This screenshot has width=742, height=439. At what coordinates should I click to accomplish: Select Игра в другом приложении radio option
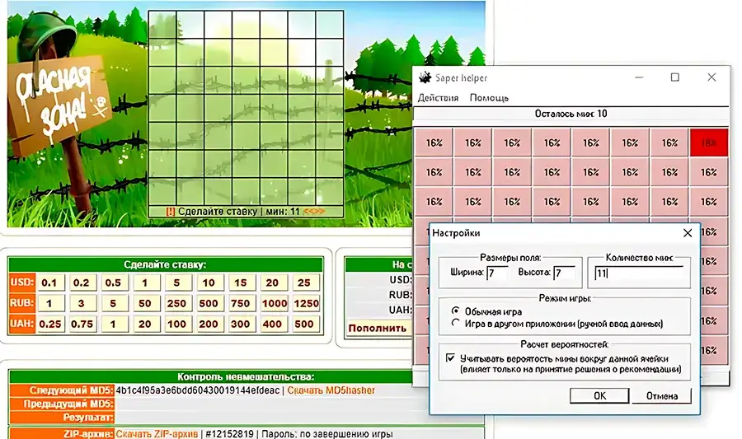coord(455,323)
